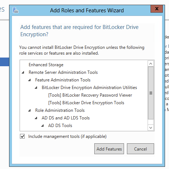169x169 pixels.
Task: Collapse Role Administration Tools node
Action: pyautogui.click(x=29, y=110)
